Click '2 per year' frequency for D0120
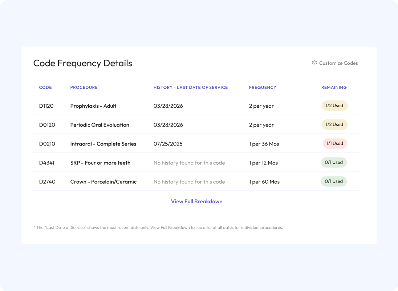This screenshot has width=398, height=291. coord(261,125)
